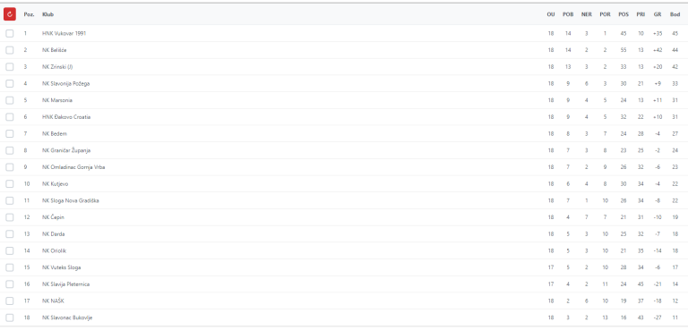Sort by the Bod column header

coord(675,14)
